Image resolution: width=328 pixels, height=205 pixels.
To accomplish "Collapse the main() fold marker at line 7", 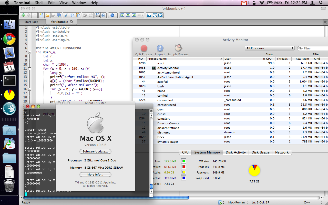I will click(x=29, y=52).
